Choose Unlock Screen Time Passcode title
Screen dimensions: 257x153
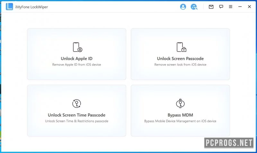[76, 115]
